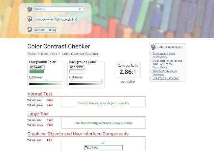Click the Related Resources link-head icon
Image resolution: width=214 pixels, height=151 pixels.
pyautogui.click(x=153, y=47)
